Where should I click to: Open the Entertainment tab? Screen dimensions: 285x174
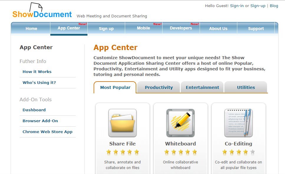click(x=202, y=87)
